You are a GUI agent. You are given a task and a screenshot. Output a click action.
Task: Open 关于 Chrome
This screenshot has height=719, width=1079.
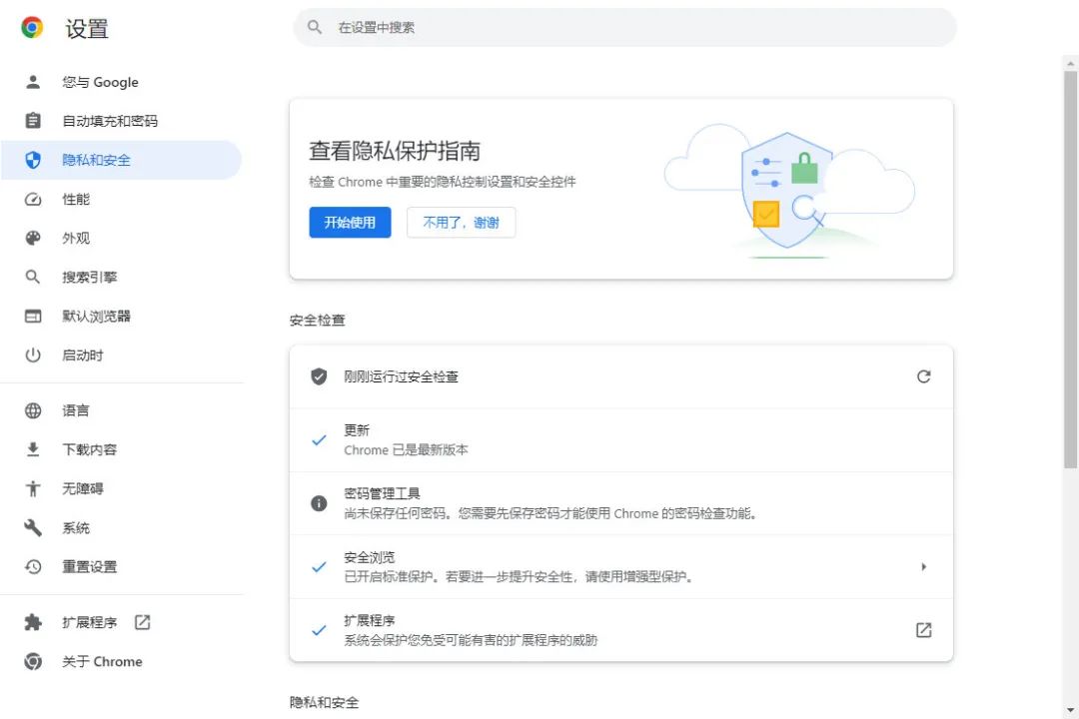pos(101,661)
